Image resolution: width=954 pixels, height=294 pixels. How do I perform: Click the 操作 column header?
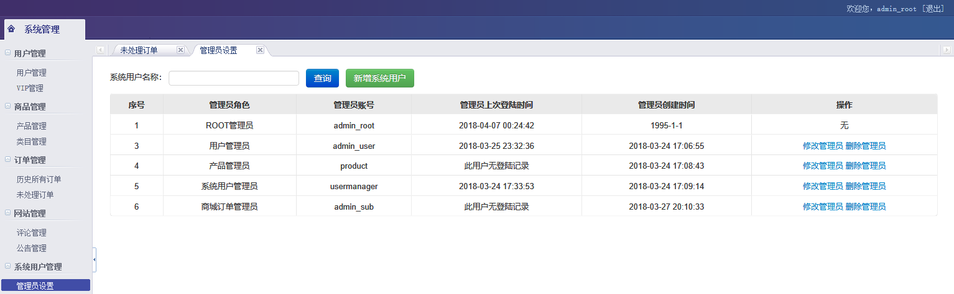pyautogui.click(x=845, y=105)
